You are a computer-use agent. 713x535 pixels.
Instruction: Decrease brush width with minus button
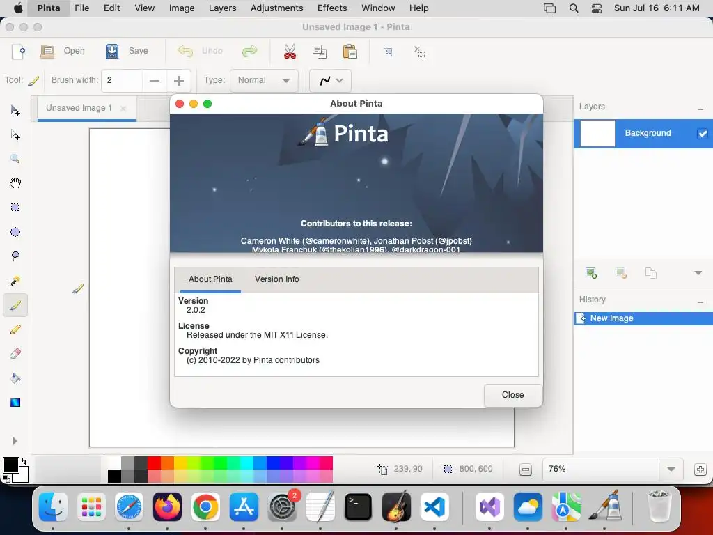(155, 81)
